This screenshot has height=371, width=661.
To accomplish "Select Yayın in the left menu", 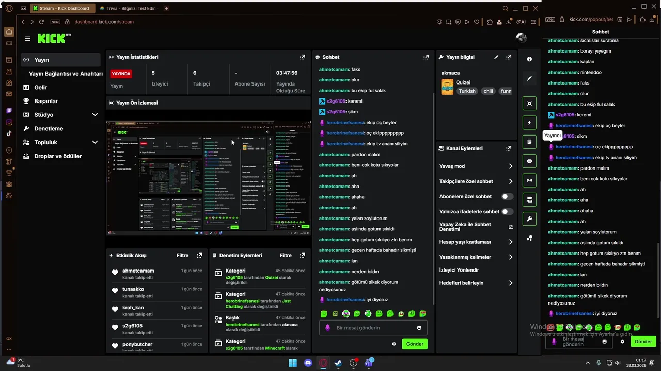I will point(61,60).
